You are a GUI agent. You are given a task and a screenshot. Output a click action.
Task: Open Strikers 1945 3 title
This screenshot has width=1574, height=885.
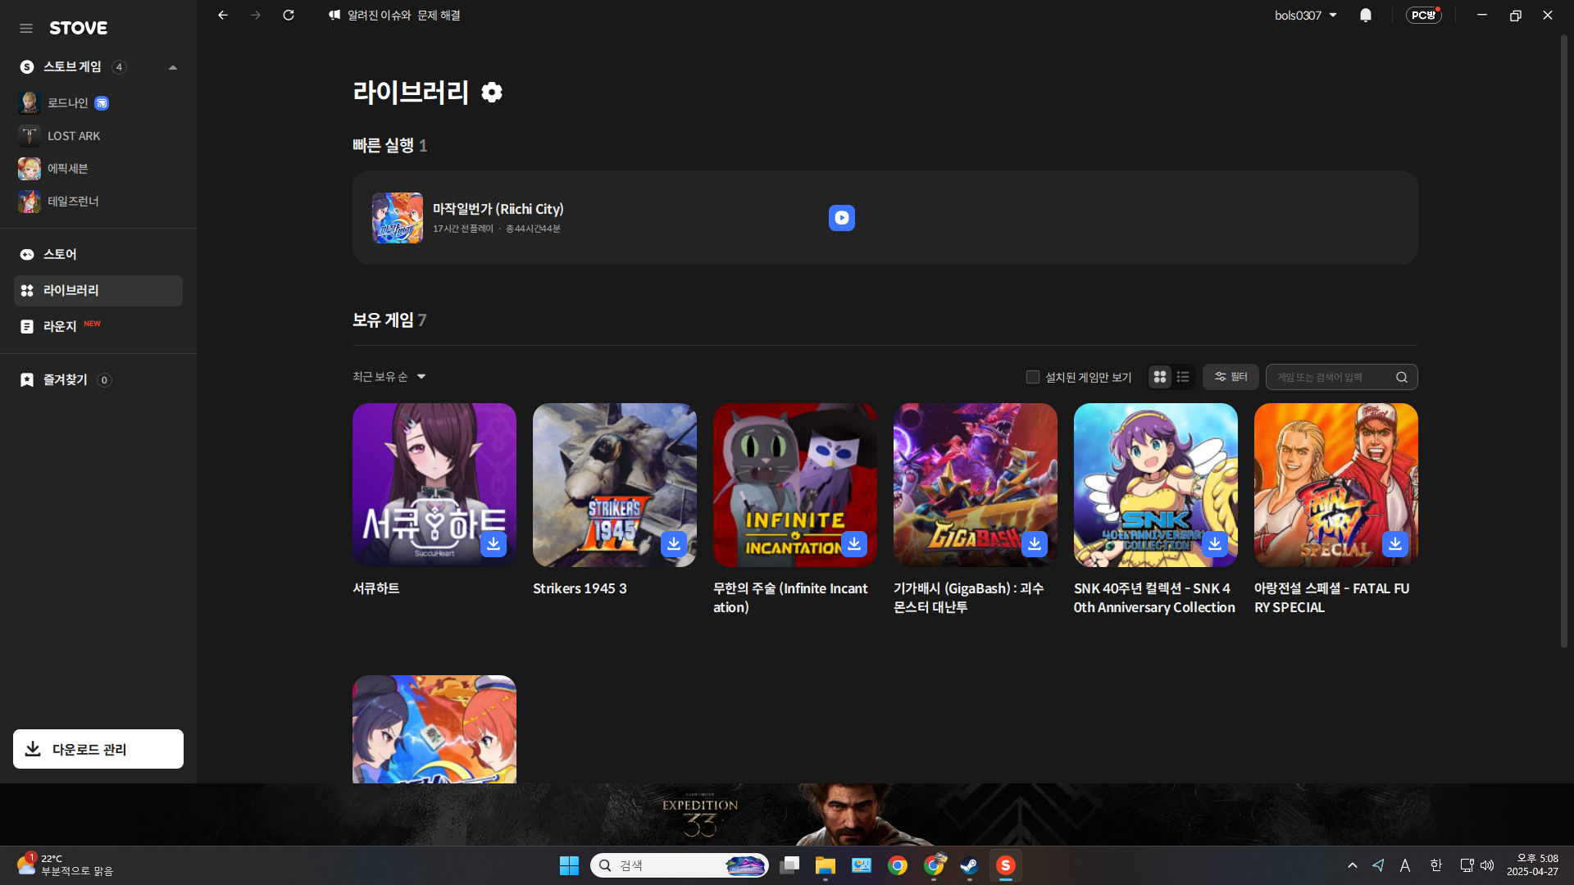pyautogui.click(x=580, y=588)
